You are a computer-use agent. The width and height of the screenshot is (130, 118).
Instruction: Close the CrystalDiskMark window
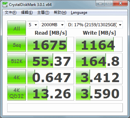(120, 3)
